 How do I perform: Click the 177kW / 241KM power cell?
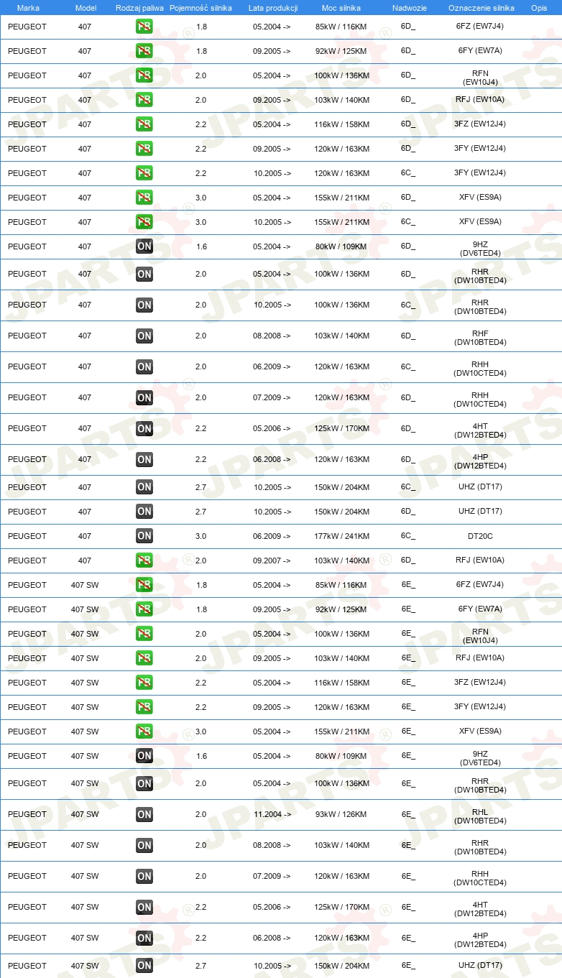[343, 536]
